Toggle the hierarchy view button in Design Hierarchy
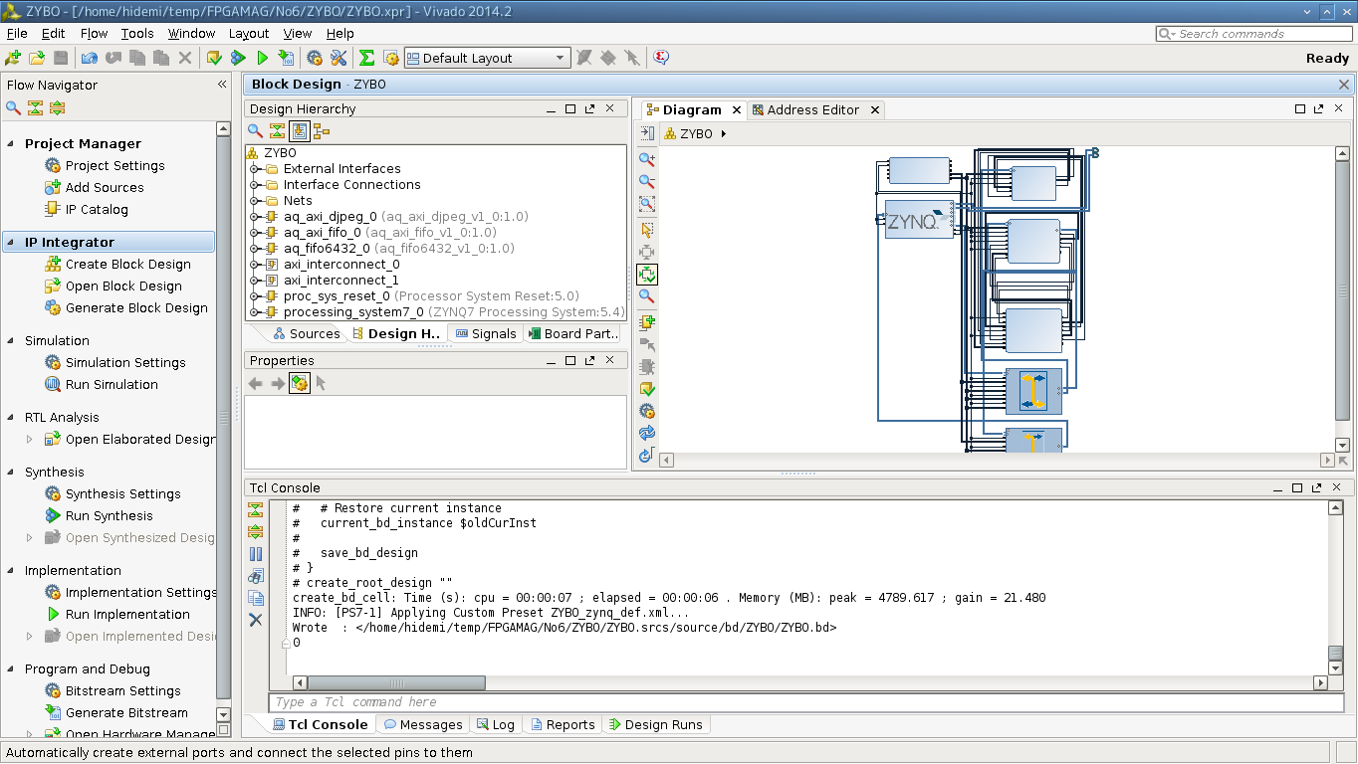Screen dimensions: 1358x764 click(x=322, y=131)
